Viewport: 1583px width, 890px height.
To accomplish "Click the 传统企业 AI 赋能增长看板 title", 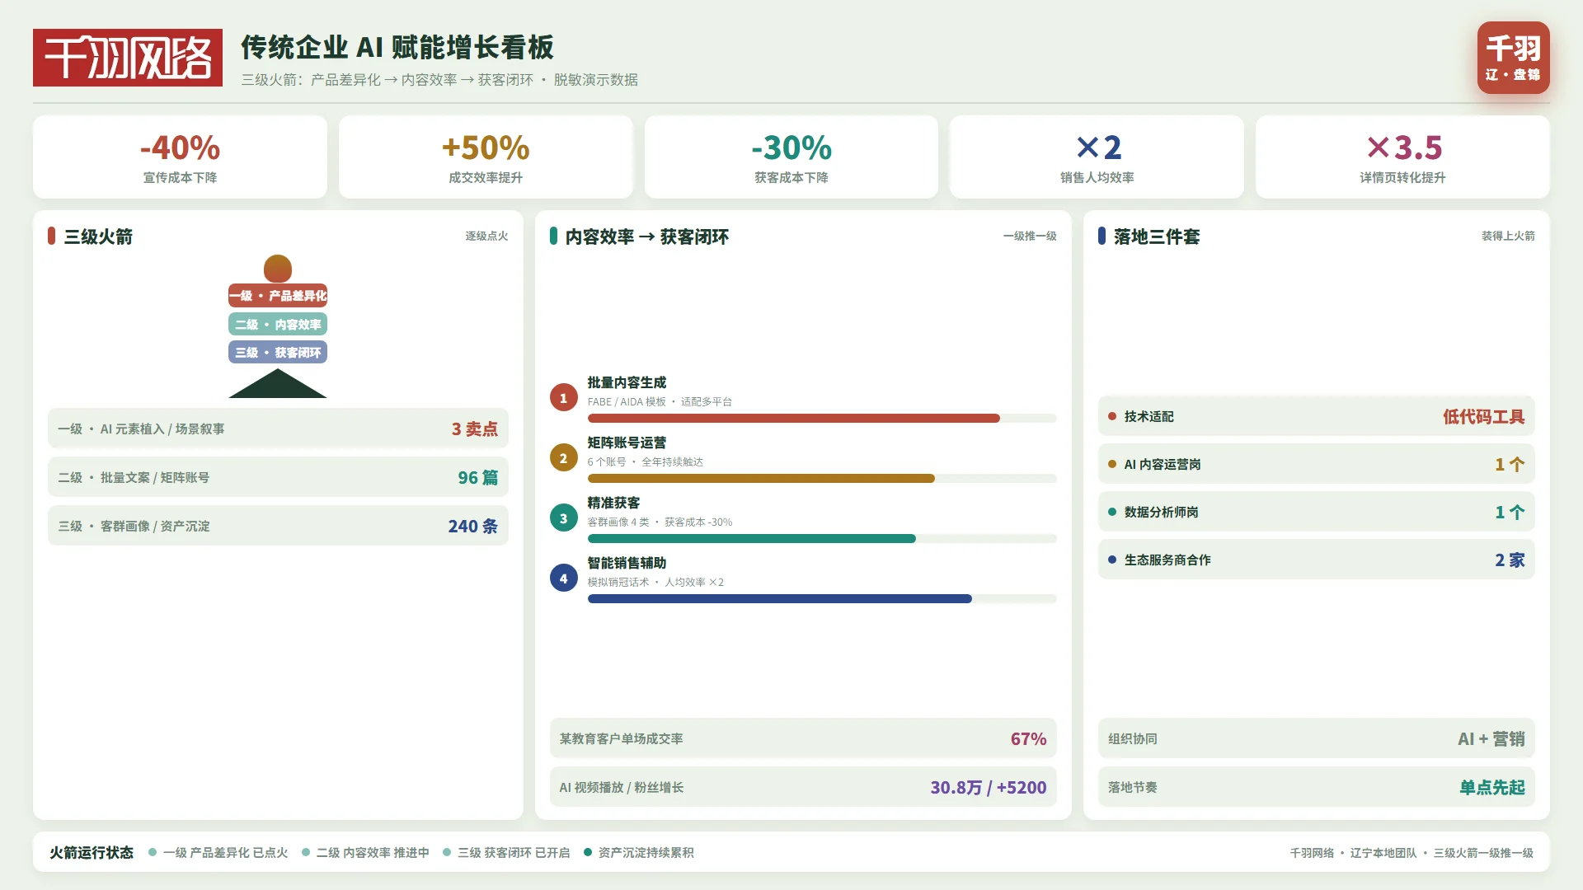I will coord(397,47).
